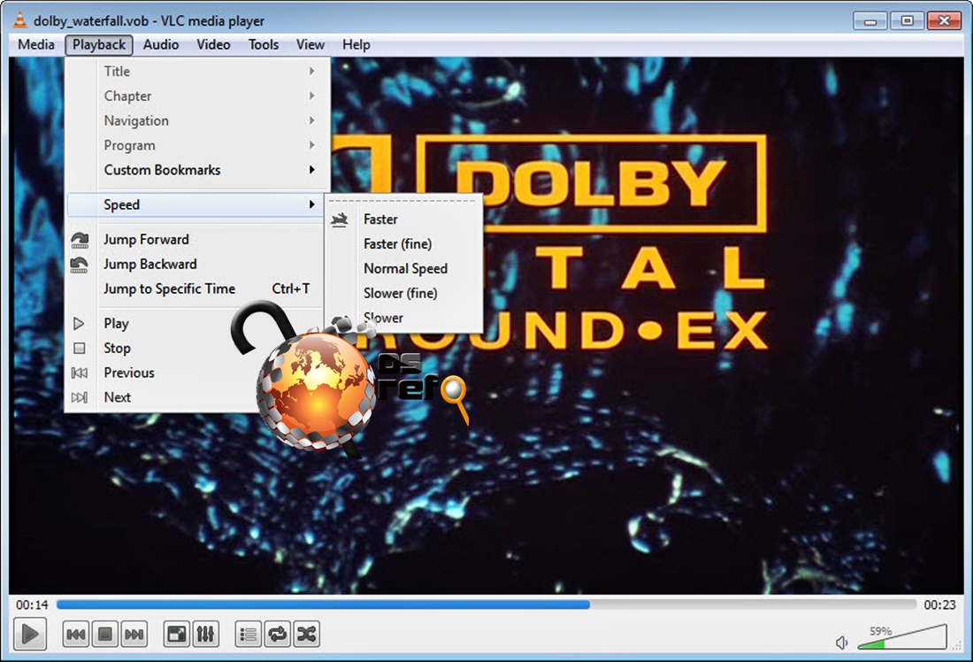This screenshot has width=973, height=662.
Task: Choose Slower speed option
Action: coord(404,318)
